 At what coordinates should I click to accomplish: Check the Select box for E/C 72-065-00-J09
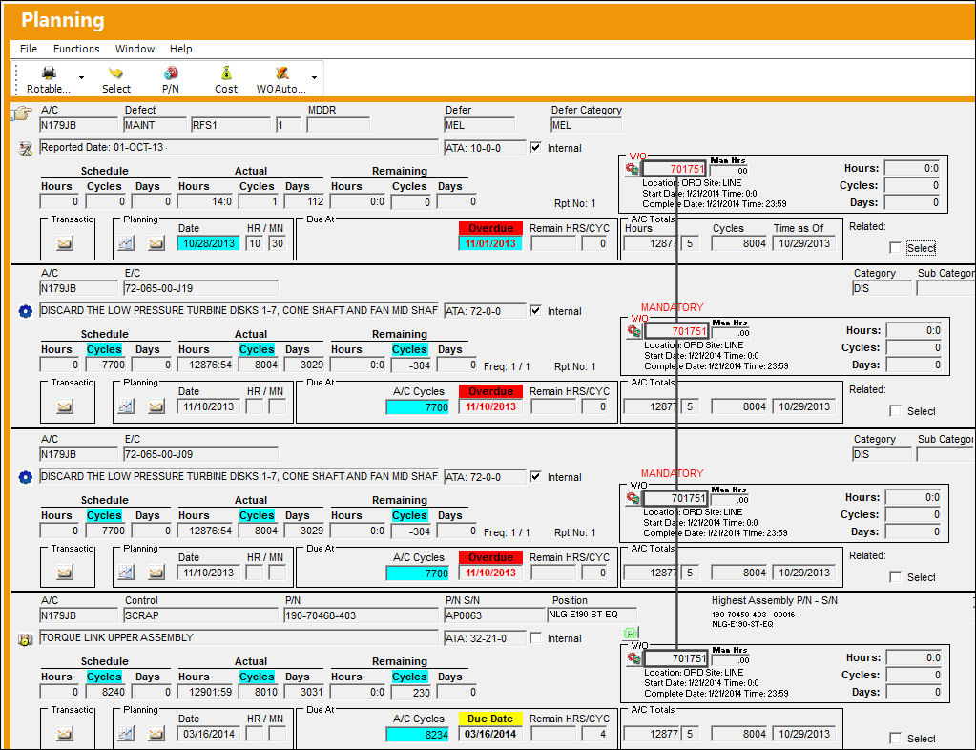895,577
